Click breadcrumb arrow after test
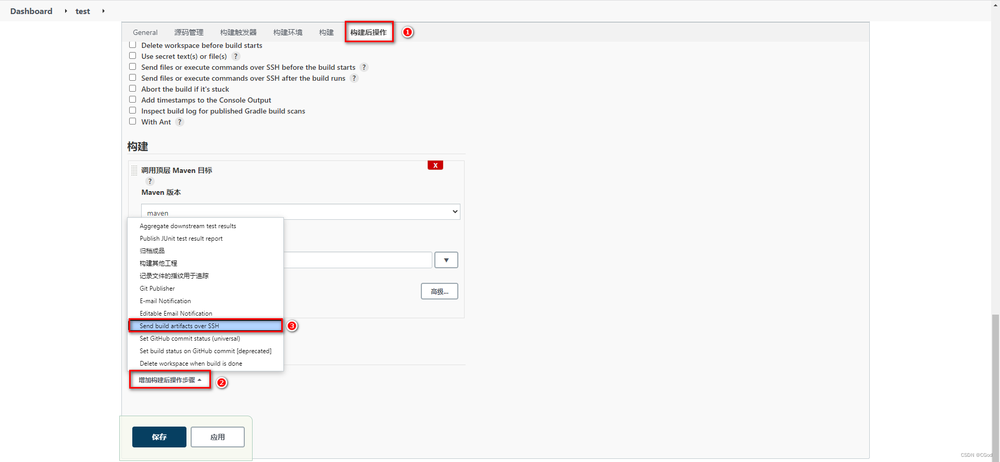Viewport: 1000px width, 462px height. 103,11
